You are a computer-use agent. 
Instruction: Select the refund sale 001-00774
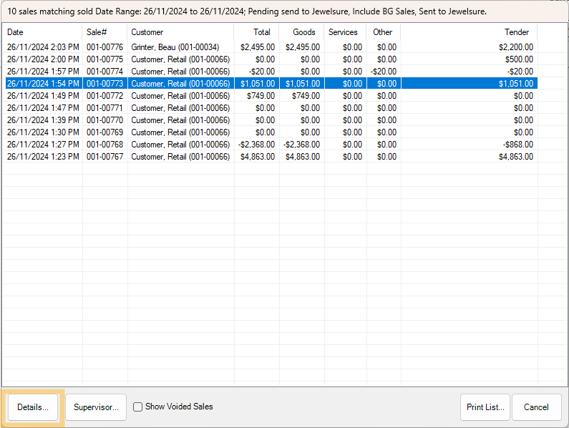click(x=104, y=72)
